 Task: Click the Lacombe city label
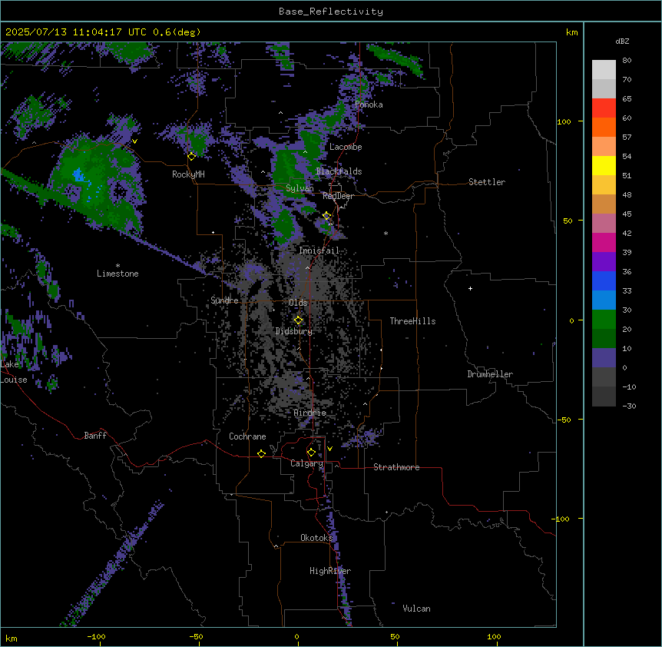click(x=346, y=147)
